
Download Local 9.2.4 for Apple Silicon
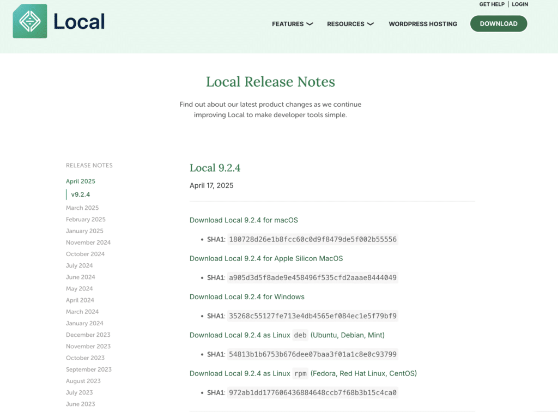(266, 258)
